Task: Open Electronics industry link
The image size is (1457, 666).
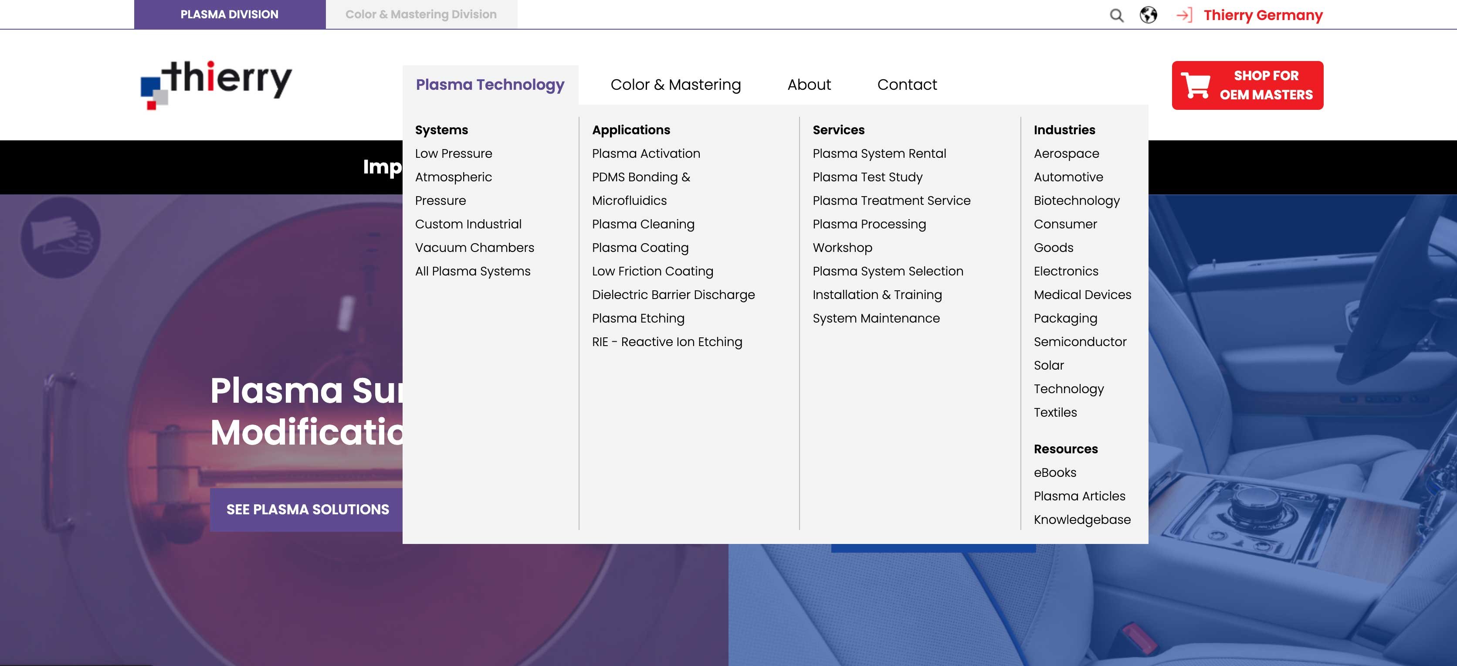Action: pyautogui.click(x=1066, y=271)
